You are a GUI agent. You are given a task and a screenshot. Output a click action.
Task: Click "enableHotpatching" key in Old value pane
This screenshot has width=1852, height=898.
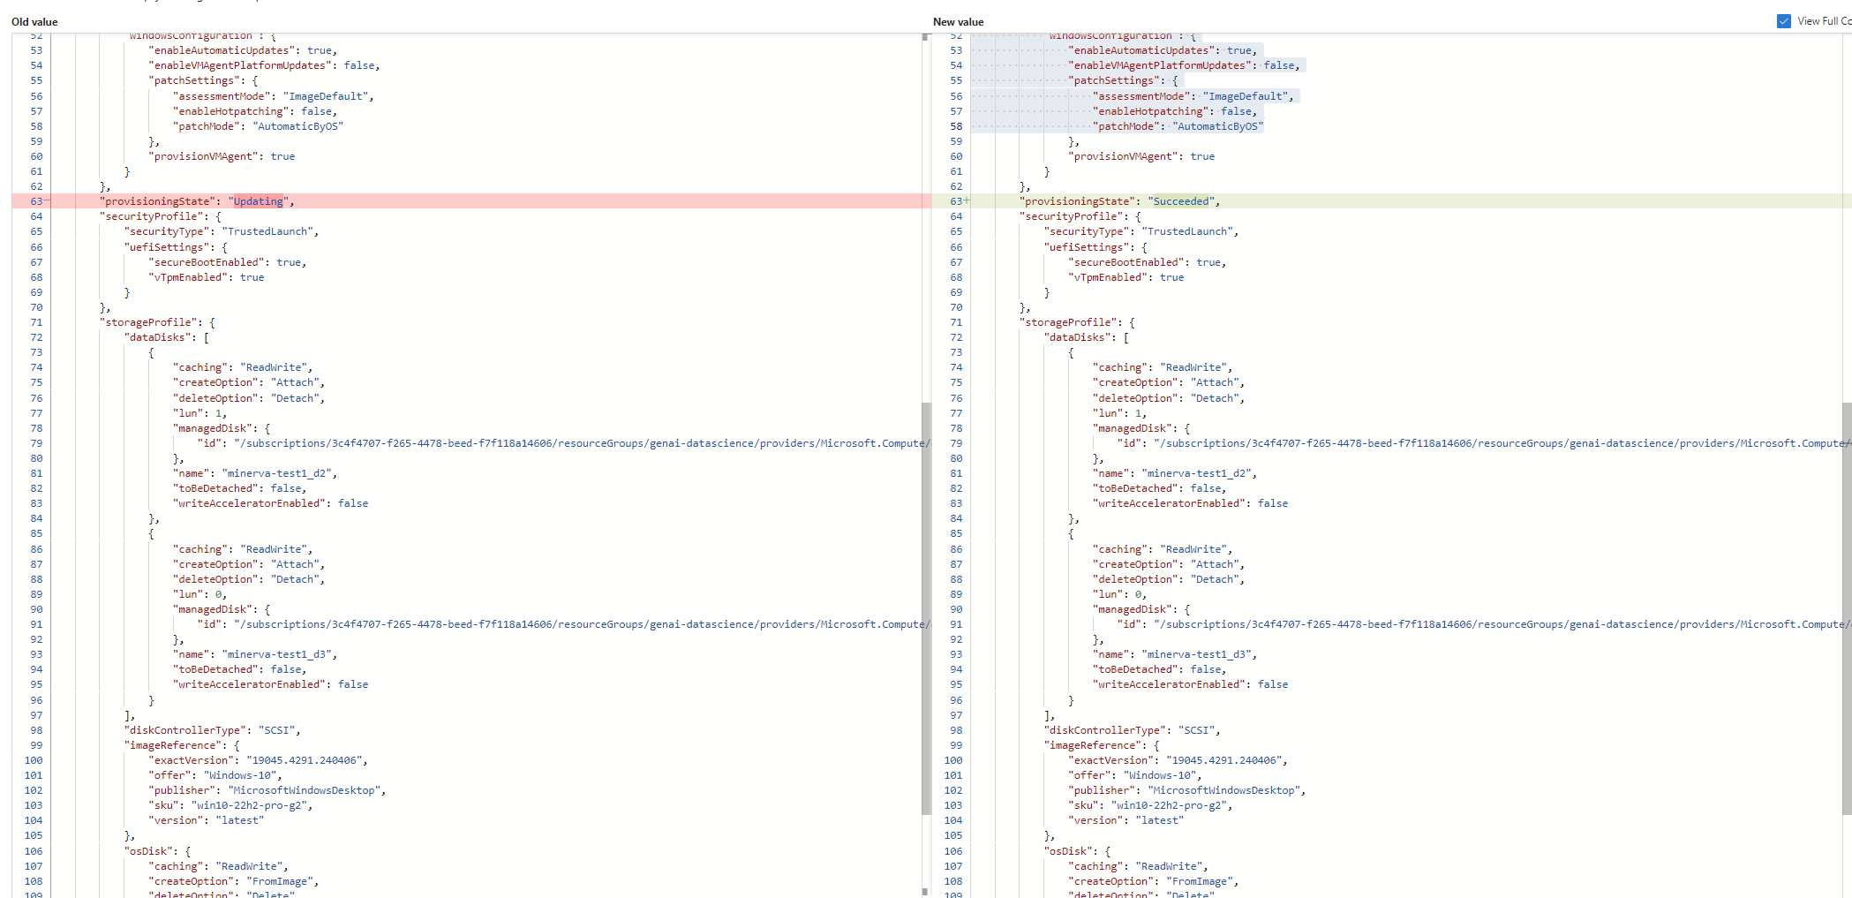click(x=230, y=111)
